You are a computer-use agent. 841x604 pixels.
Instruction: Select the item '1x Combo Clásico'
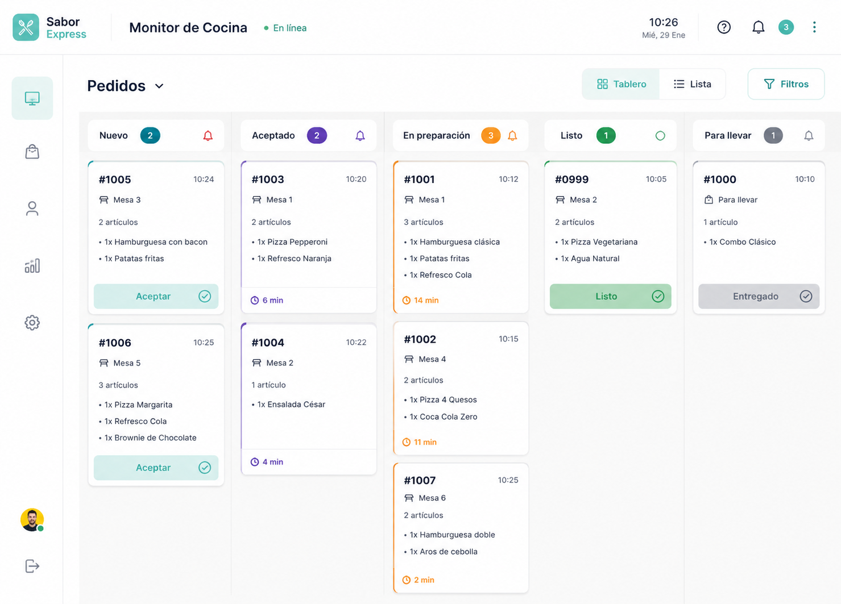click(742, 242)
